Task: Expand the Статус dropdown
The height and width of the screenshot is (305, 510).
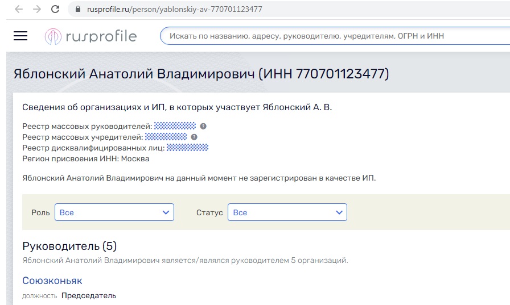Action: 287,212
